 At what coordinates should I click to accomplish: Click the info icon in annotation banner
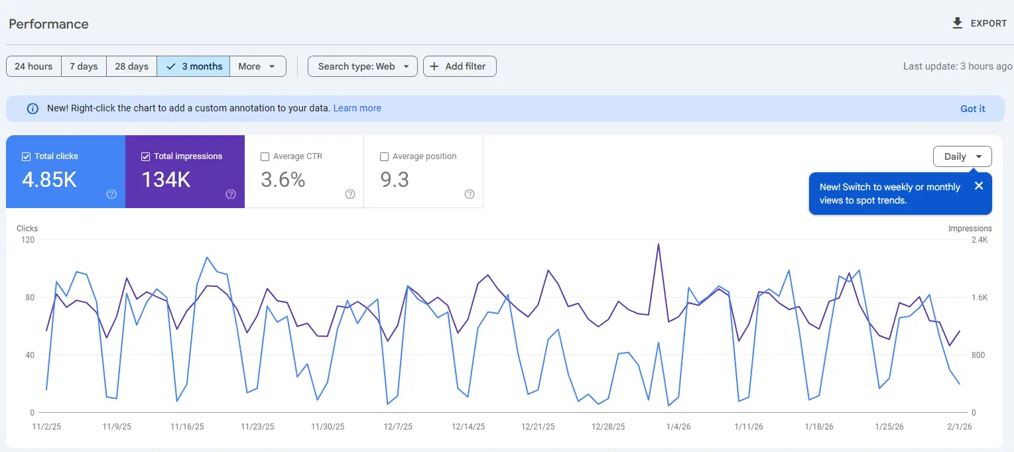[x=32, y=109]
